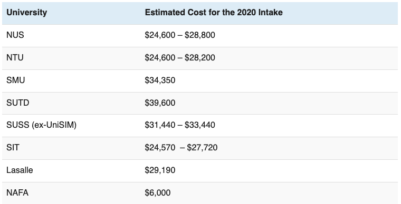Click the $34,350 cost value
Screen dimensions: 401x204
click(x=160, y=80)
